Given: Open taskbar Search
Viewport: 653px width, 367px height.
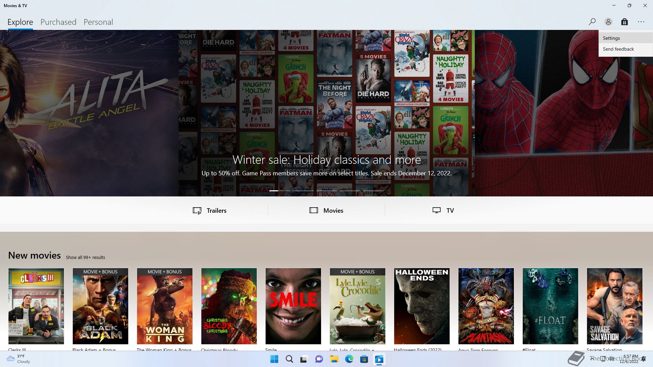Looking at the screenshot, I should pos(289,359).
